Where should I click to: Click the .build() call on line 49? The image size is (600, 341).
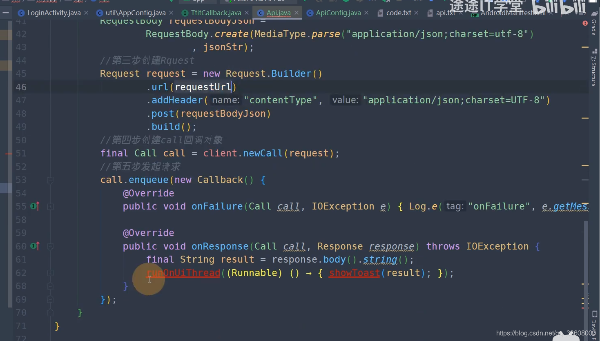point(171,127)
